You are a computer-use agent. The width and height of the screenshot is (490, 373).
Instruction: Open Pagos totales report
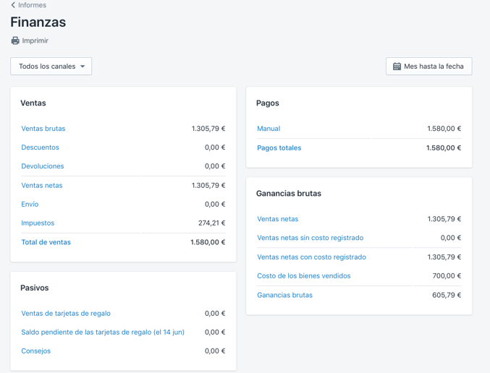coord(279,148)
